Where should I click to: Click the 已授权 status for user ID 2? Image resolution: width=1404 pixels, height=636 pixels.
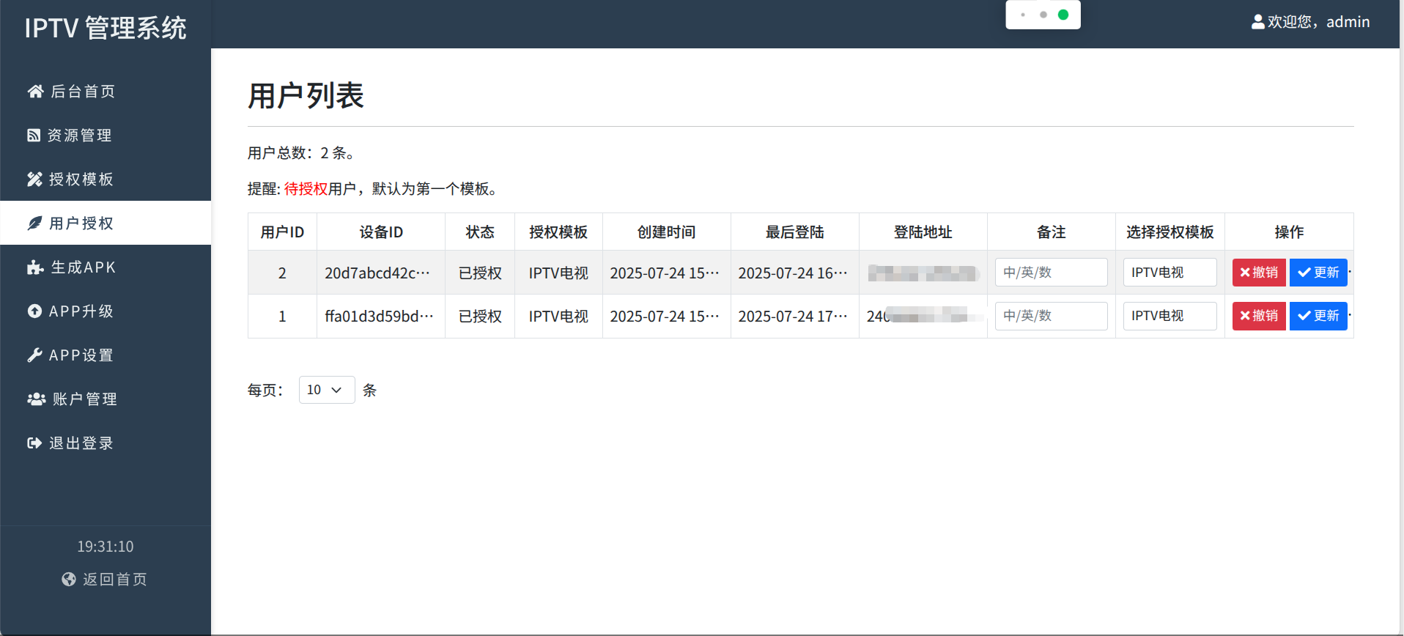click(480, 273)
